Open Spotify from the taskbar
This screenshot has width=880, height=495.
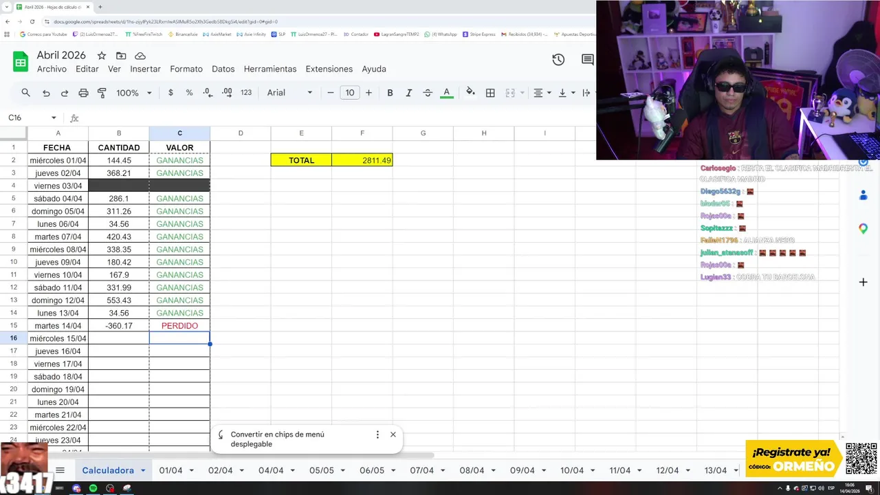pyautogui.click(x=93, y=488)
